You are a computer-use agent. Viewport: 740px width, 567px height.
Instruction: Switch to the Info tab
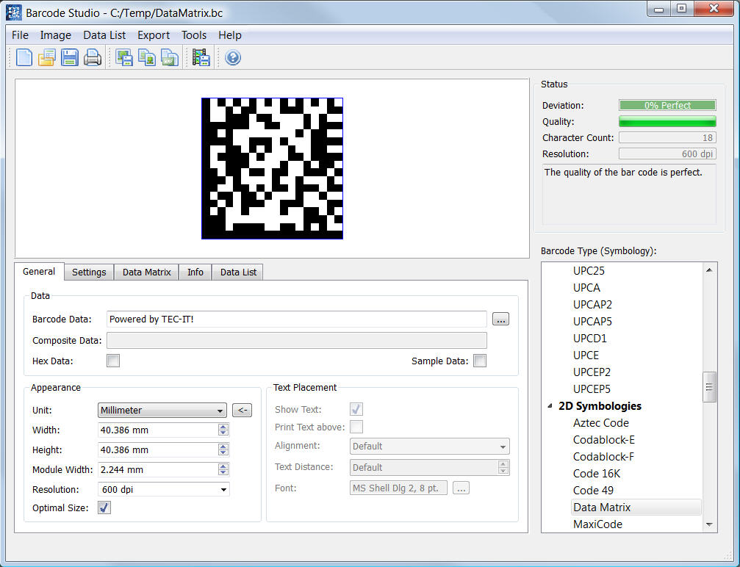[195, 272]
